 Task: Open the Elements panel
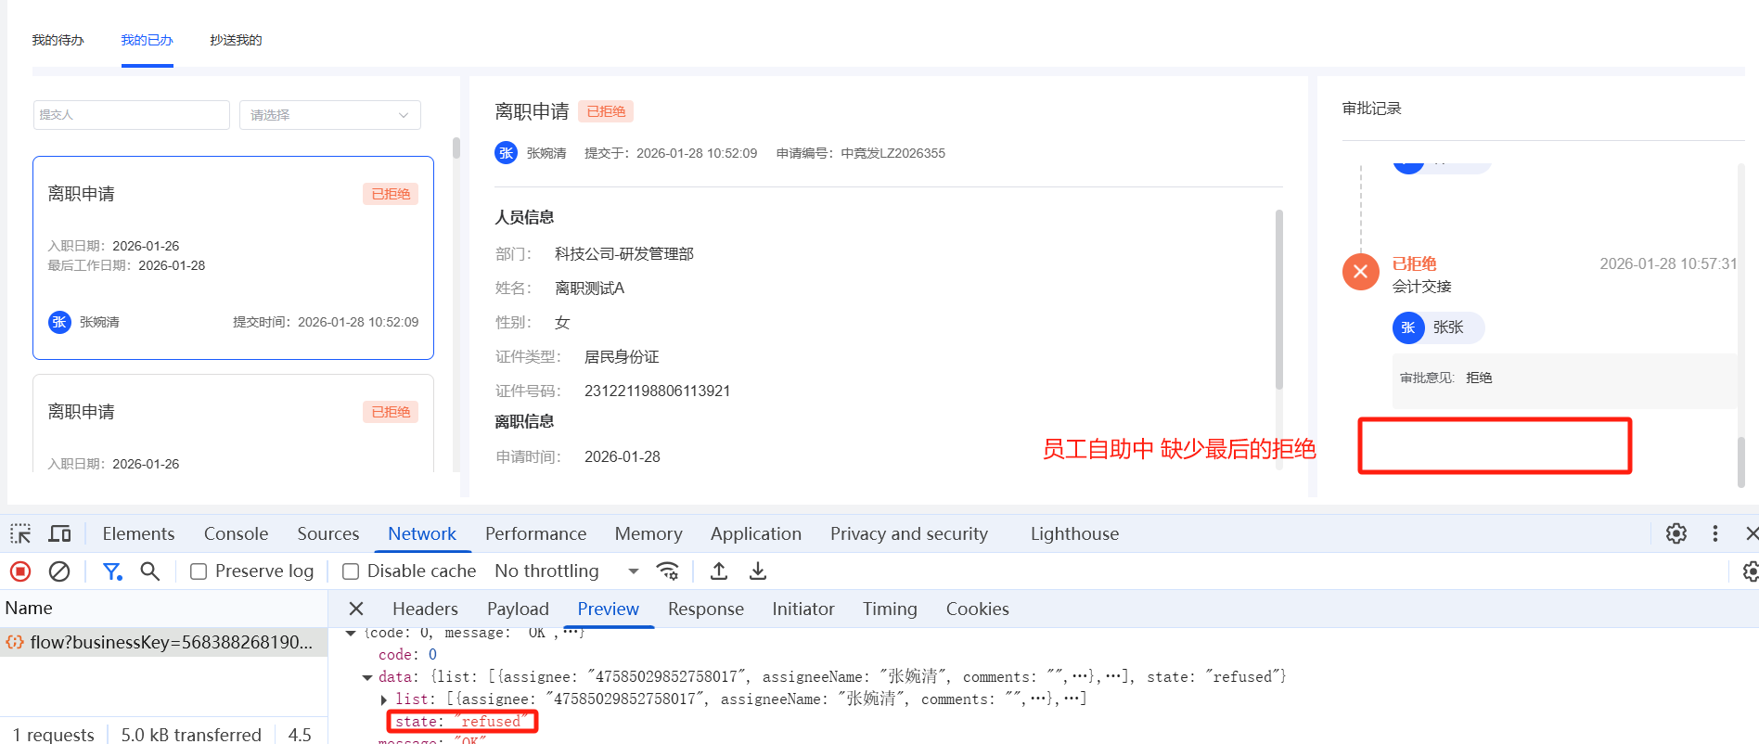coord(138,533)
